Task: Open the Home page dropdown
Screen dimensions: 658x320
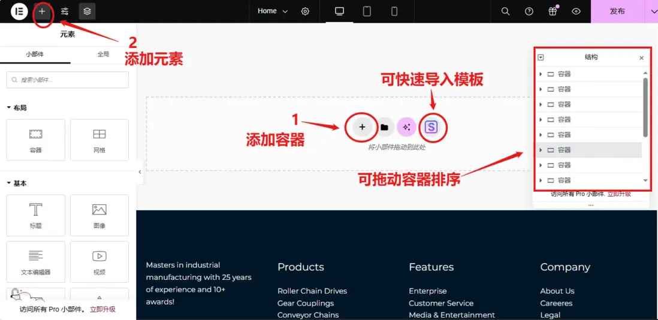Action: 273,11
